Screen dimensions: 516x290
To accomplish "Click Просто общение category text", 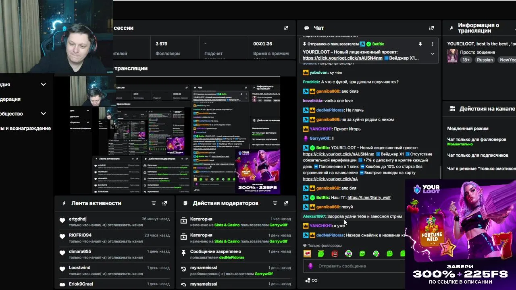I will click(x=477, y=52).
